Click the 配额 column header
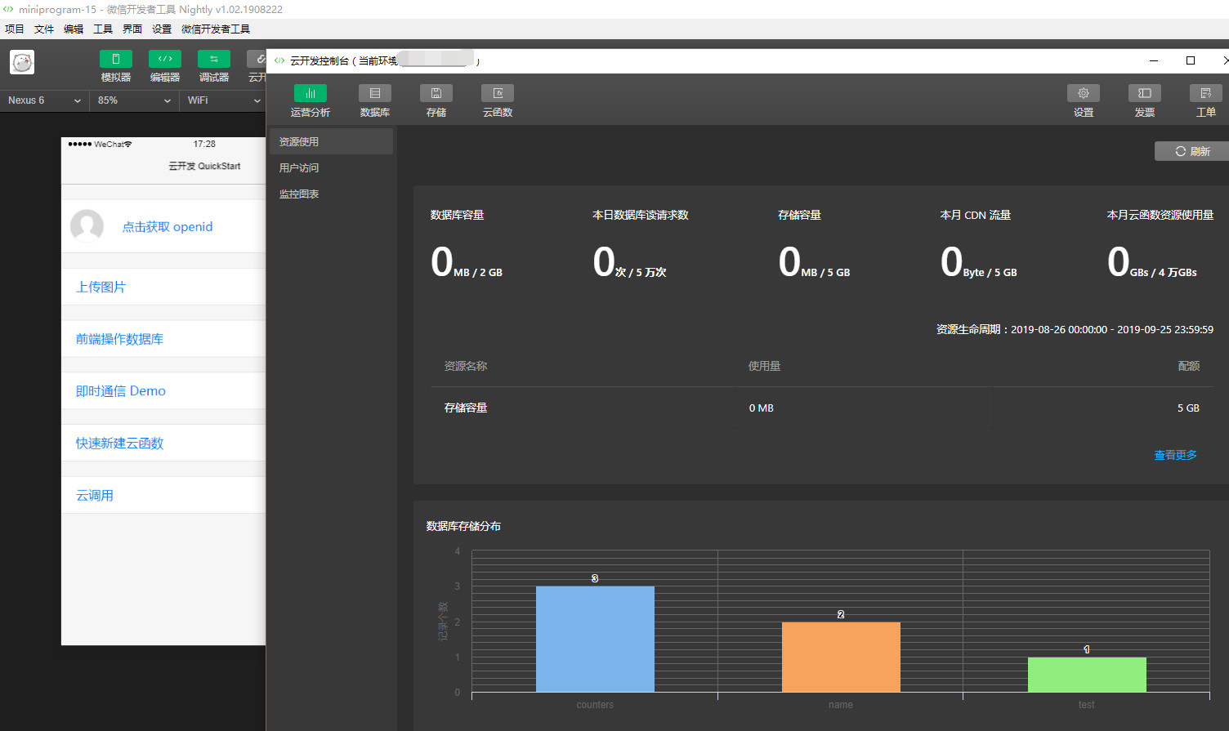The width and height of the screenshot is (1229, 731). click(x=1189, y=366)
